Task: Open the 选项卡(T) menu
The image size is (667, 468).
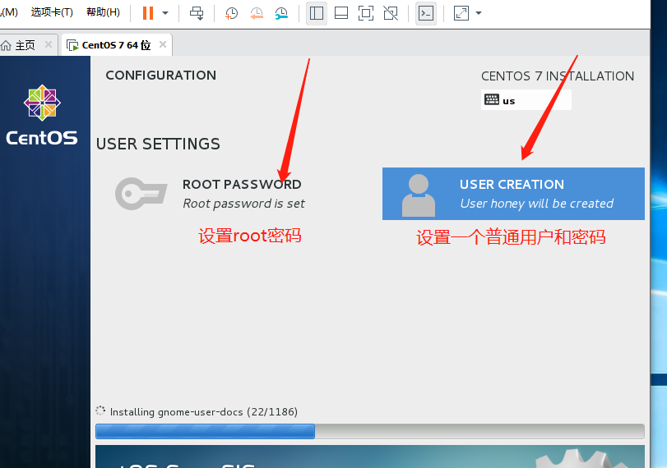Action: pos(52,11)
